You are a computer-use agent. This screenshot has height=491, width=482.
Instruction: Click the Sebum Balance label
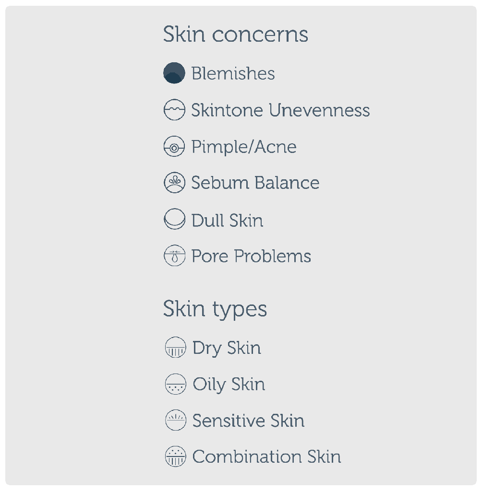pos(255,183)
